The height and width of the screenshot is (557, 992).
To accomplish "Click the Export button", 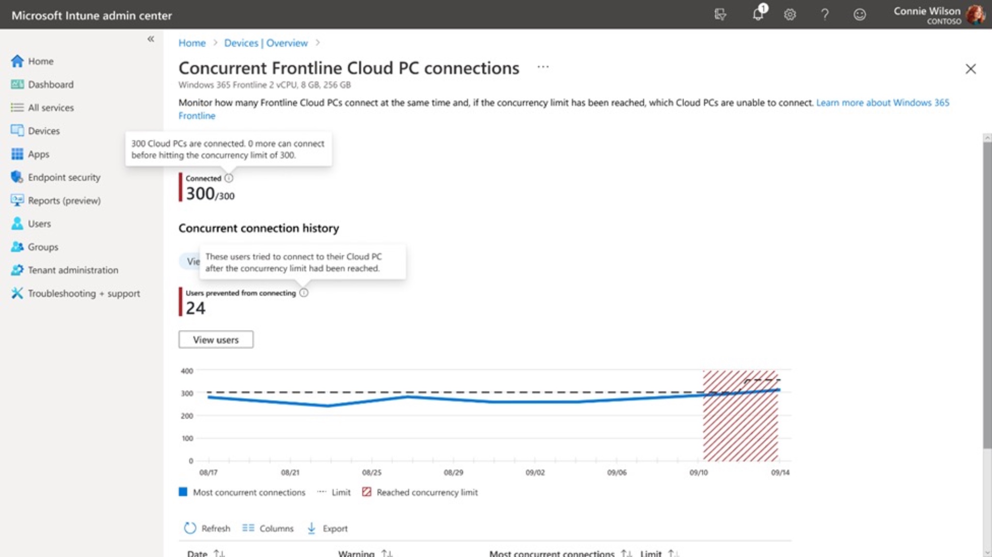I will point(327,528).
